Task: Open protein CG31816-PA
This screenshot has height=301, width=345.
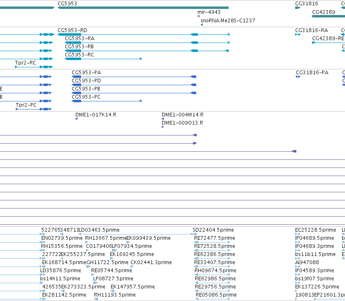Action: coord(312,73)
